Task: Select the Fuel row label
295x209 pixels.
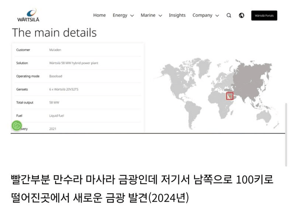Action: 19,116
